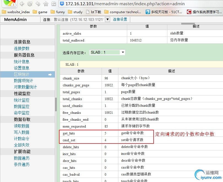This screenshot has width=223, height=182.
Task: Click the sidebar vertical scrollbar
Action: click(56, 104)
